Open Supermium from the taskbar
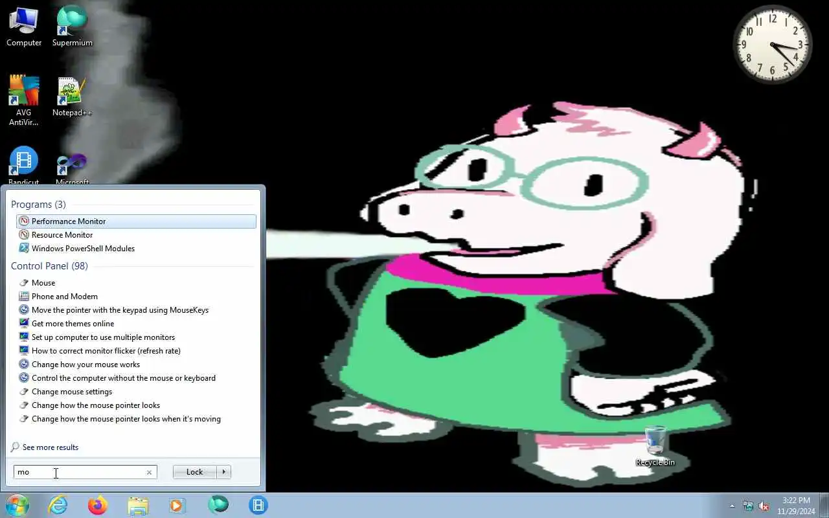 pos(218,504)
